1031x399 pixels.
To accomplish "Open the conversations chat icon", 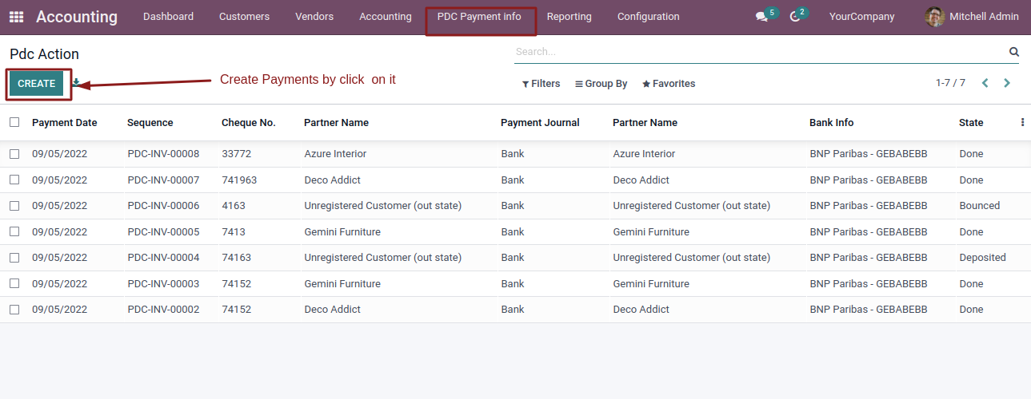I will tap(761, 17).
